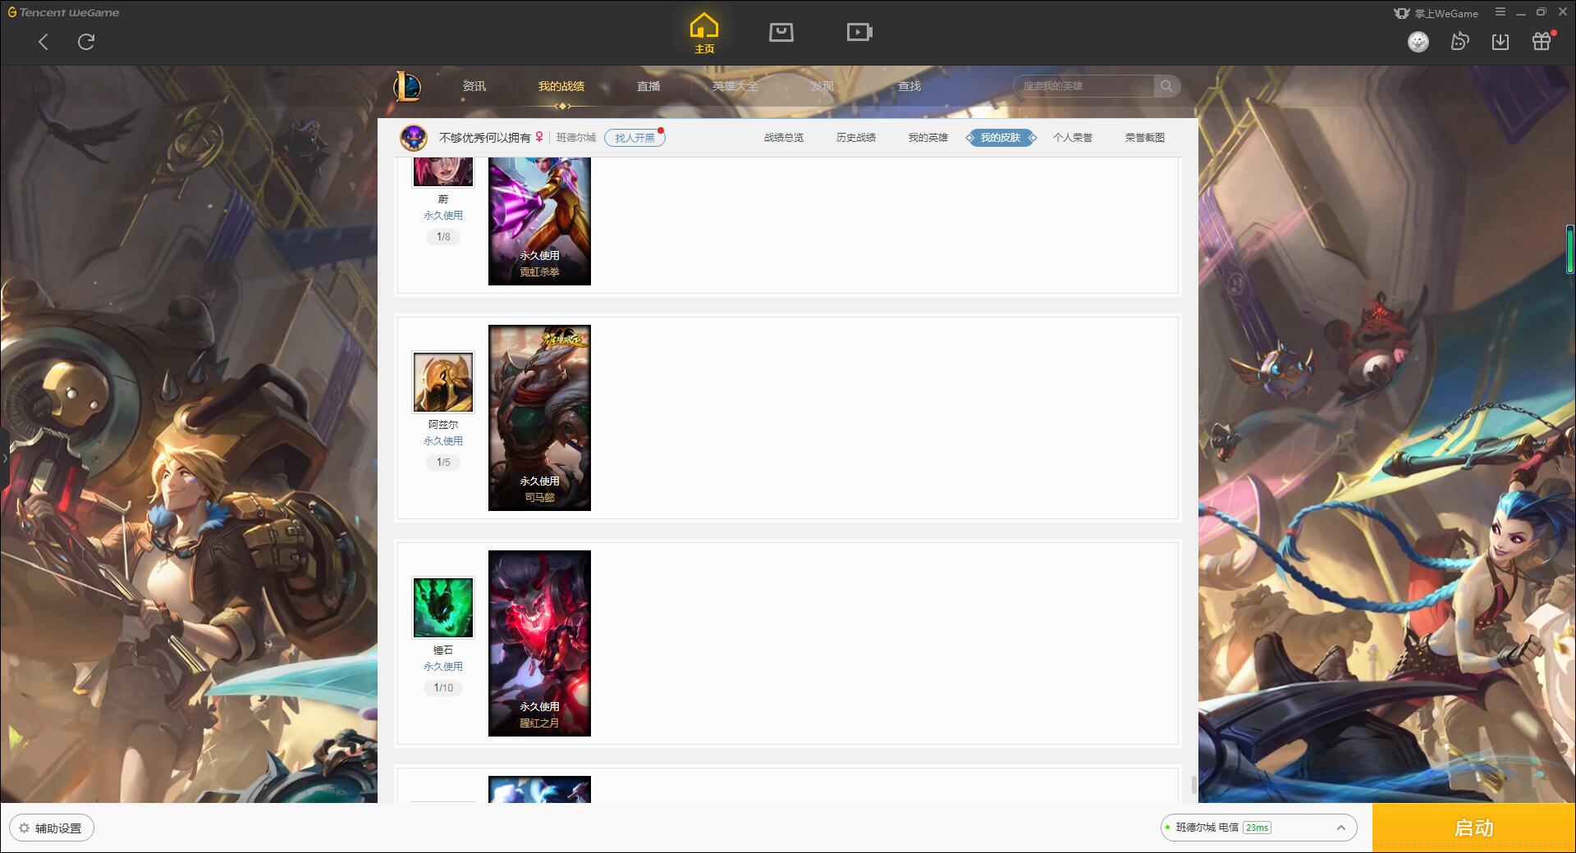Viewport: 1576px width, 853px height.
Task: Refresh the page with reload icon
Action: 86,42
